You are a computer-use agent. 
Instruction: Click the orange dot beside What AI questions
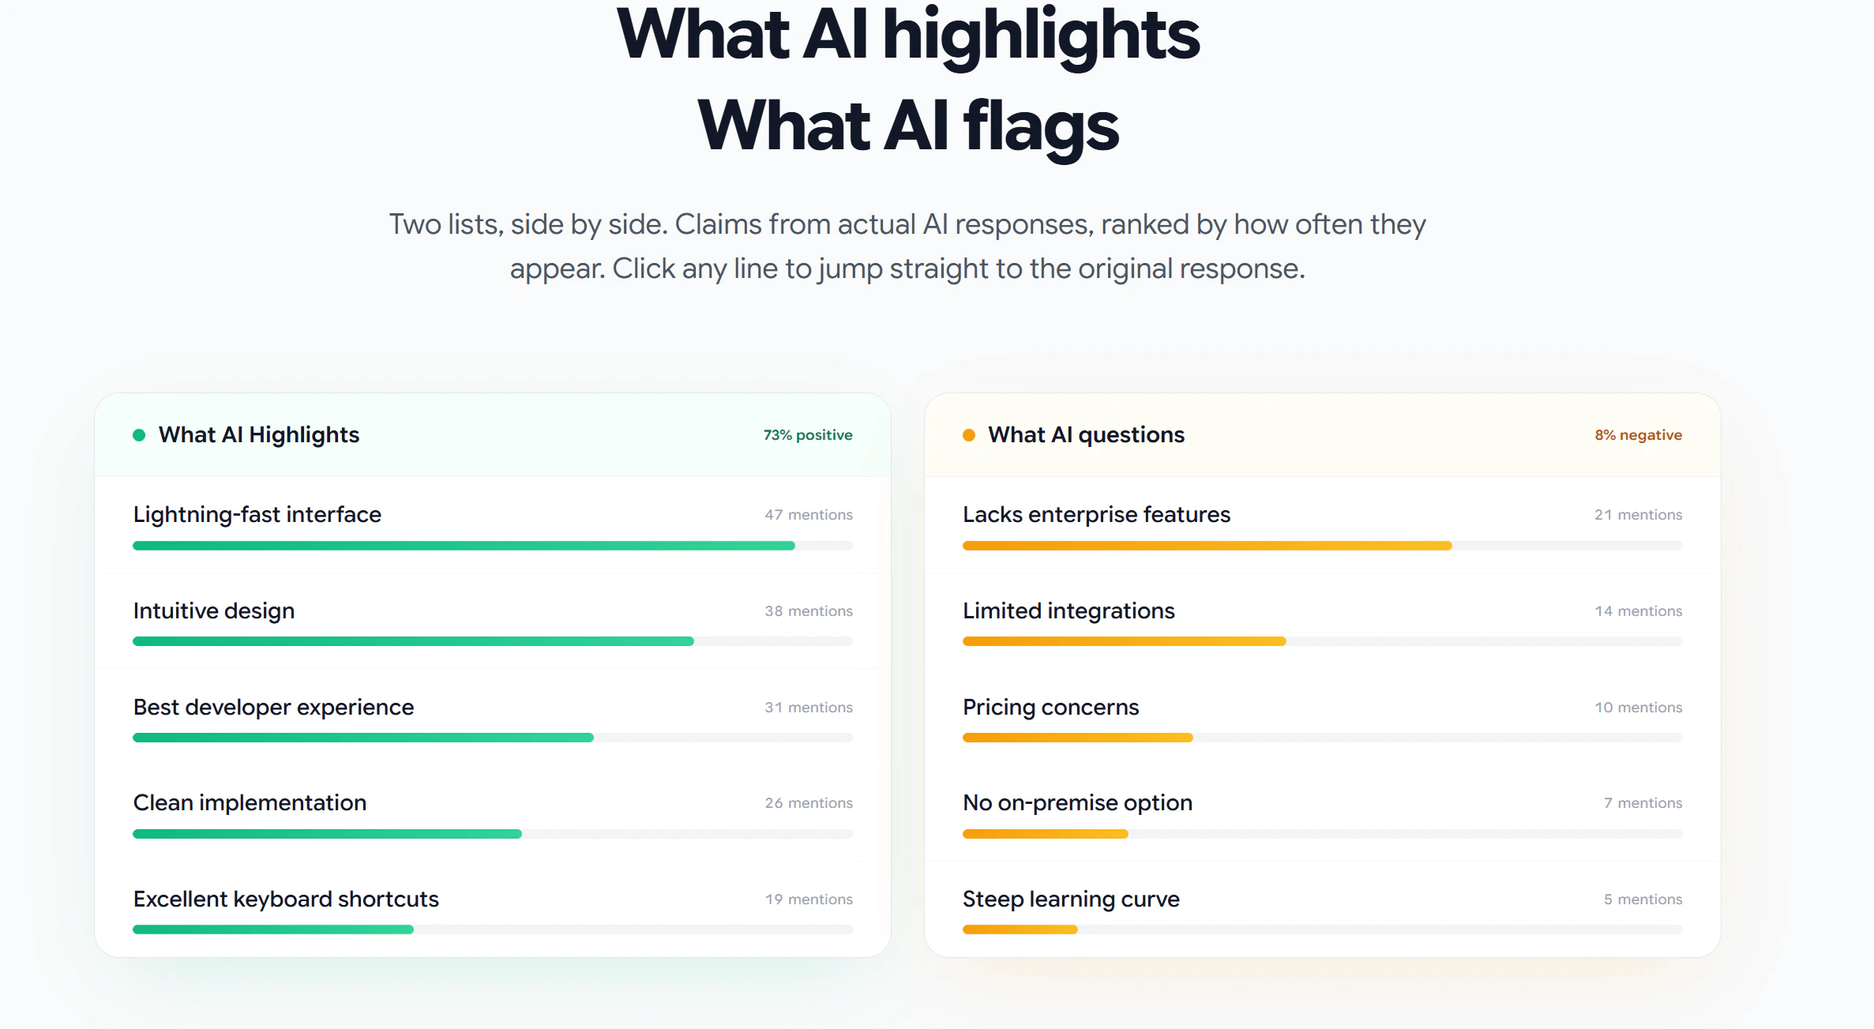(969, 434)
